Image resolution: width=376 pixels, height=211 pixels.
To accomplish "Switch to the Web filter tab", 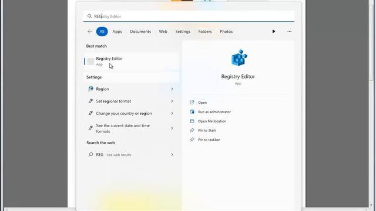I will [x=163, y=32].
